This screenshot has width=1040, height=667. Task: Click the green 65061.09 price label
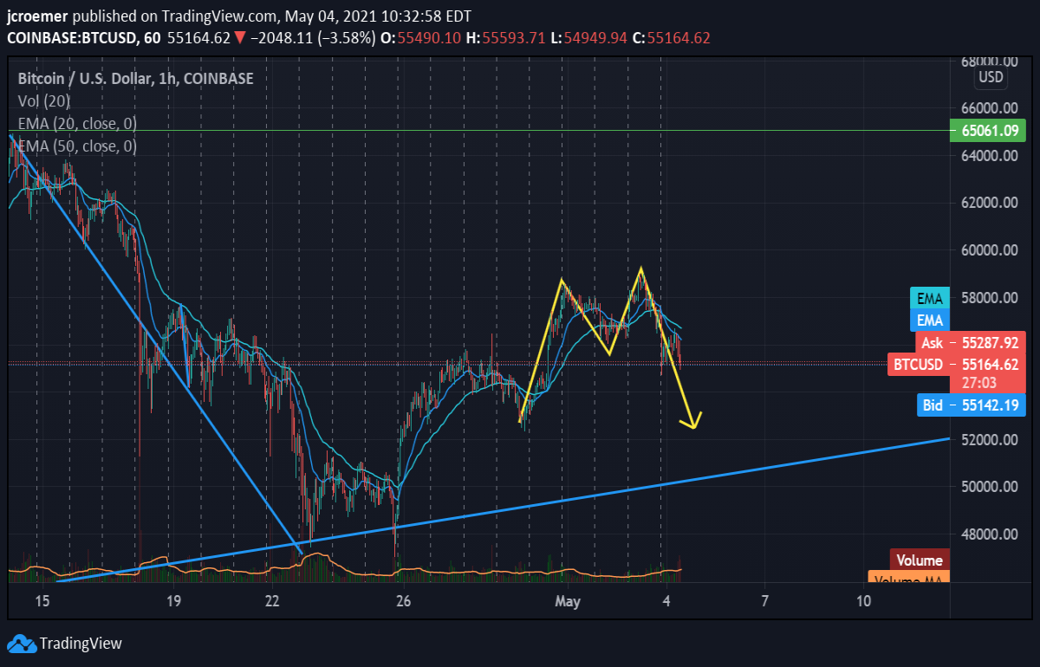988,132
